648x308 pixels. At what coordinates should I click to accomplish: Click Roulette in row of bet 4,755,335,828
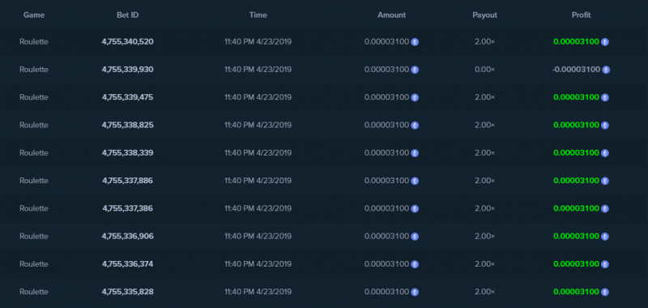tap(34, 292)
